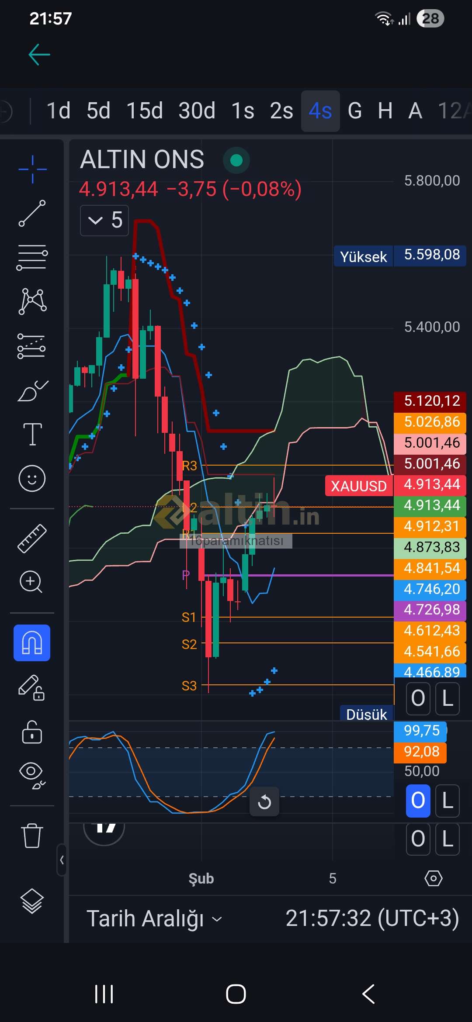Select the crosshair cursor tool
This screenshot has height=1022, width=472.
click(x=32, y=169)
